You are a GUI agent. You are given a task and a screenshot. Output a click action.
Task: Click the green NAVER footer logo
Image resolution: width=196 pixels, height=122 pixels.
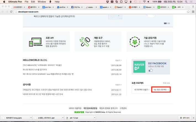click(x=79, y=112)
